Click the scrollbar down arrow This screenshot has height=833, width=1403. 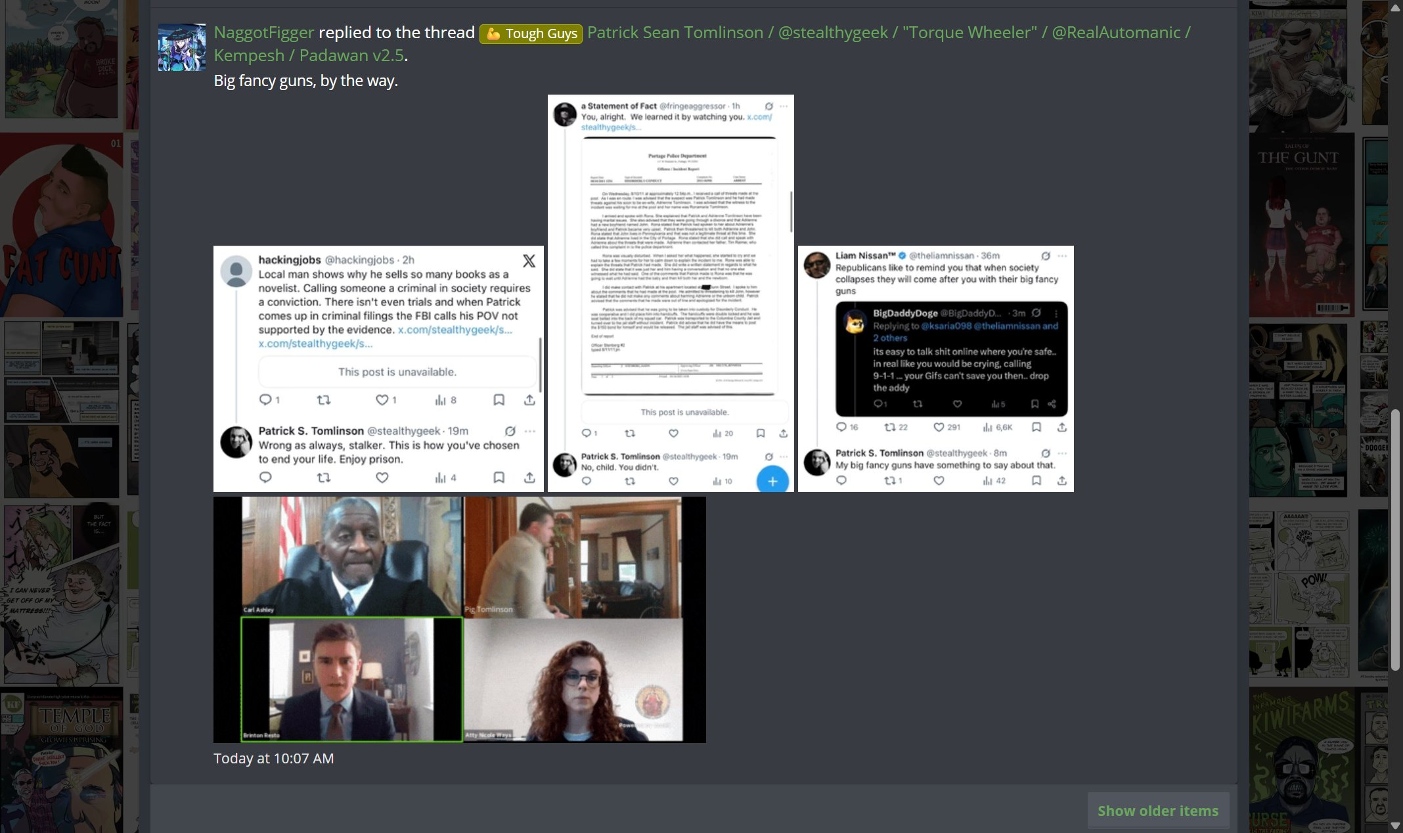point(1396,825)
